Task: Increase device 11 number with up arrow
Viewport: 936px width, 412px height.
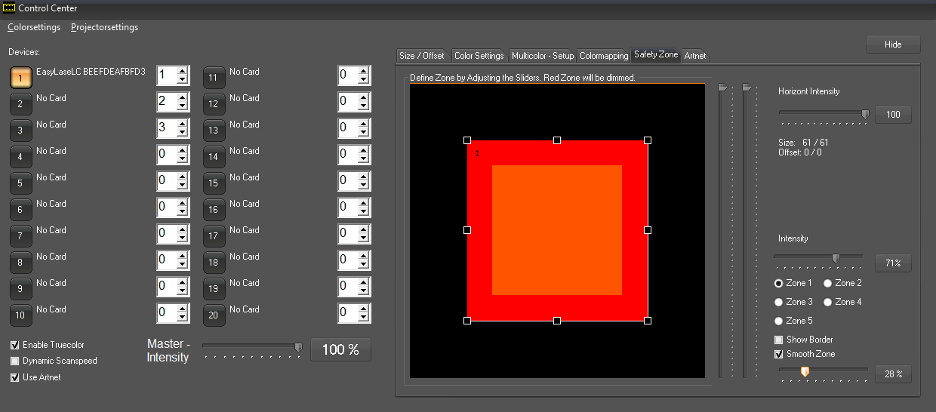Action: coord(363,71)
